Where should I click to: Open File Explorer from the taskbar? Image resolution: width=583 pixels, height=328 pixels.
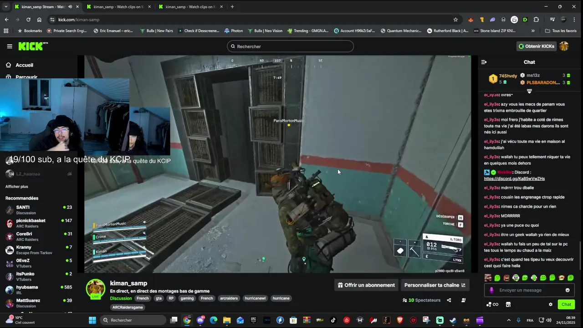coord(227,320)
